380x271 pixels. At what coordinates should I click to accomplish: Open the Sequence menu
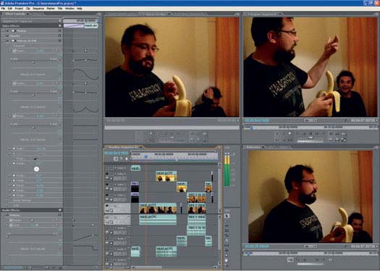click(38, 9)
